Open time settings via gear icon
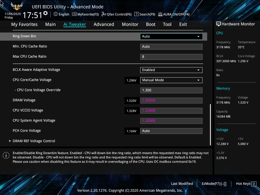The image size is (260, 195). tap(45, 13)
